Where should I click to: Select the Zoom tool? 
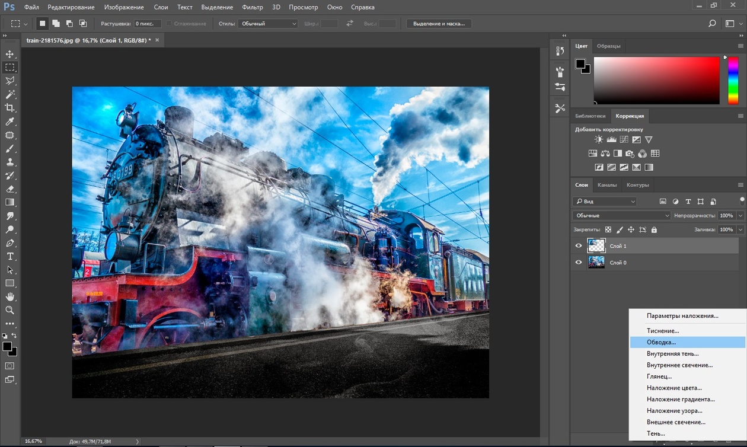[10, 310]
